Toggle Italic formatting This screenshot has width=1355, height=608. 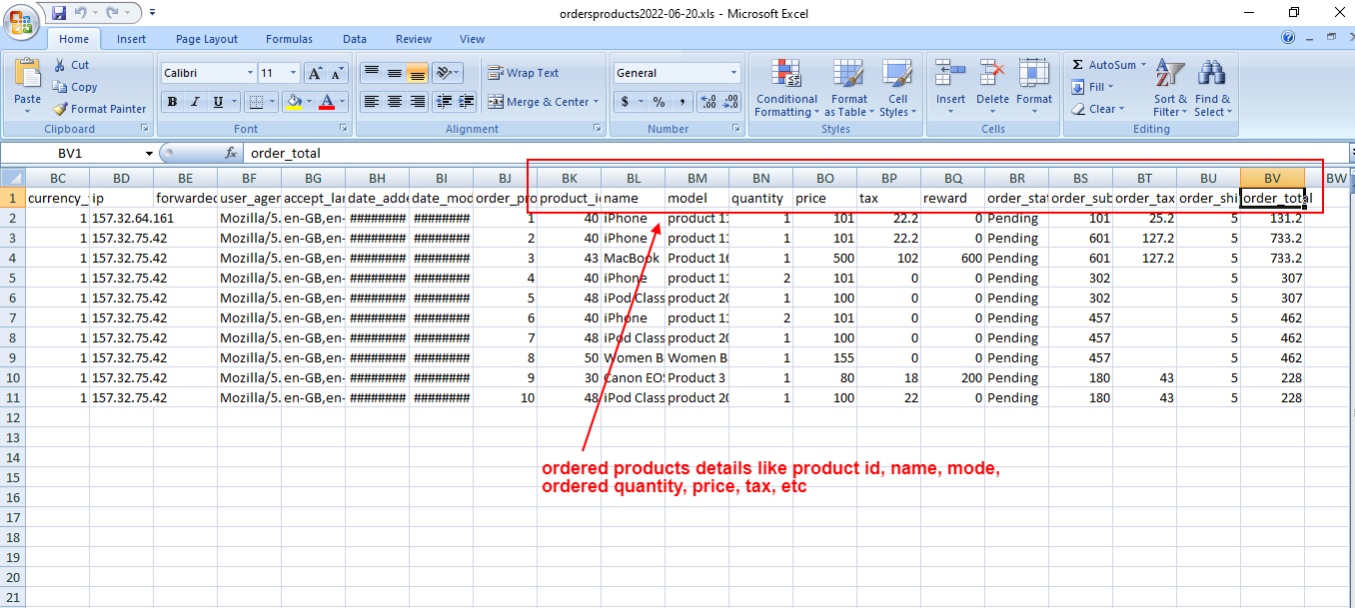195,102
